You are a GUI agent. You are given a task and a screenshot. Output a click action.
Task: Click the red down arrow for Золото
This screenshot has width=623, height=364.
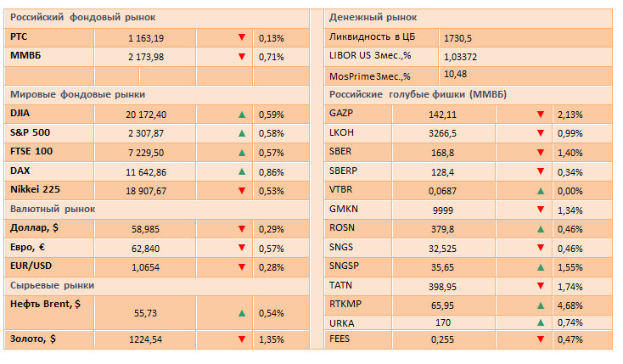coord(242,339)
